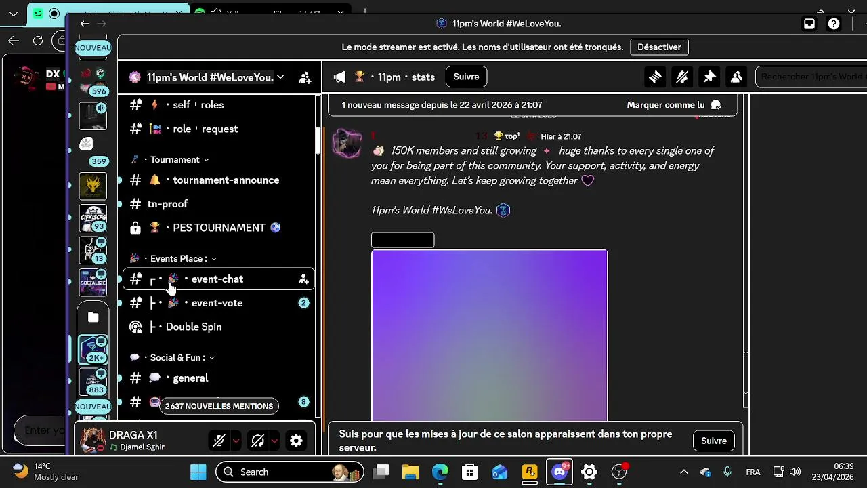This screenshot has height=488, width=867.
Task: Open pinned messages with the pin icon
Action: [709, 77]
